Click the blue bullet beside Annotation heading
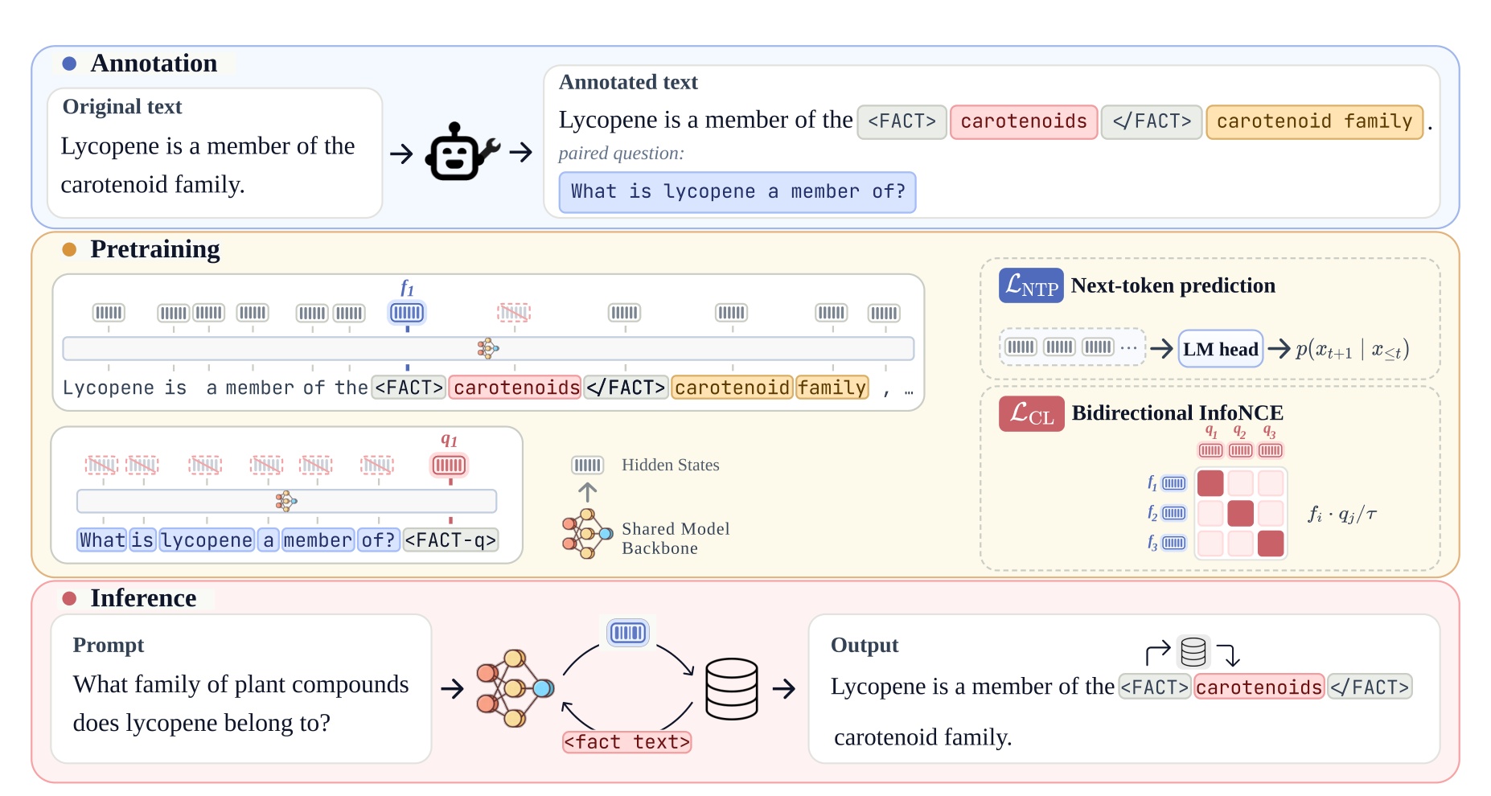This screenshot has width=1491, height=796. [69, 64]
